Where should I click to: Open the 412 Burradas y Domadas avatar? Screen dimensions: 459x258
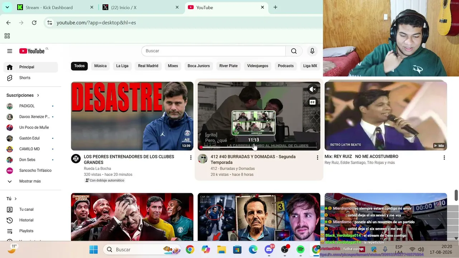(203, 159)
